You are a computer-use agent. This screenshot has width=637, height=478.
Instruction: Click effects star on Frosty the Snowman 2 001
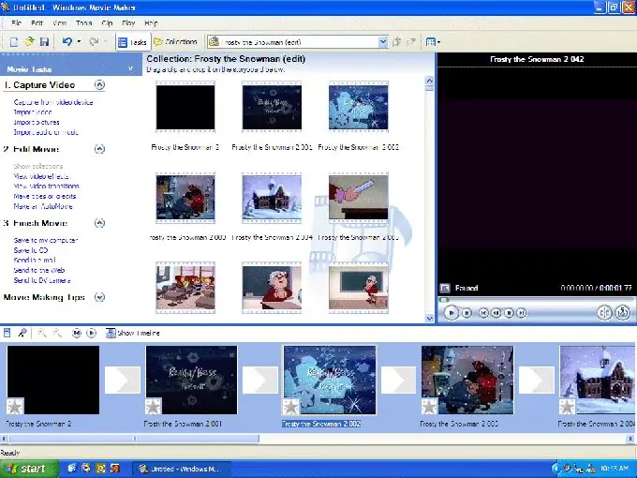153,406
